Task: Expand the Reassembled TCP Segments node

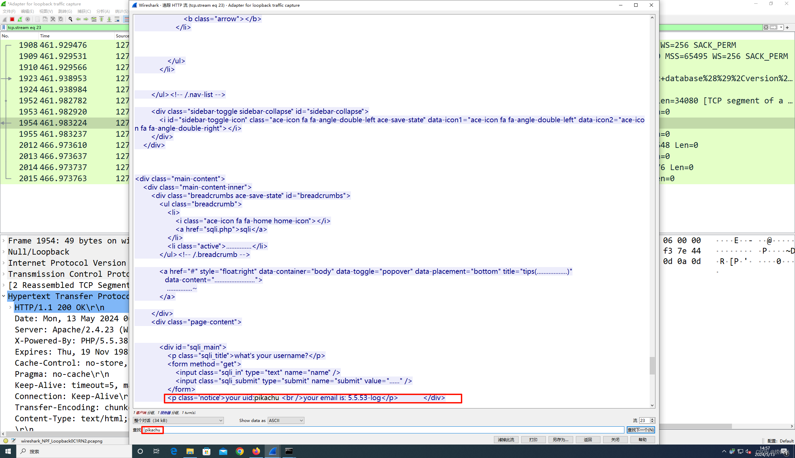Action: (x=4, y=285)
